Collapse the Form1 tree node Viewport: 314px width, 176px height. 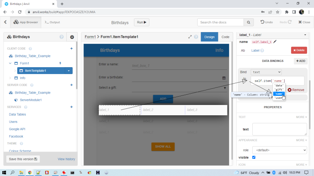click(10, 63)
